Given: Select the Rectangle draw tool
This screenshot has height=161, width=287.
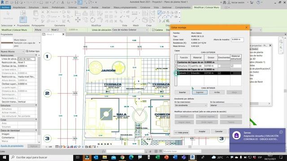Looking at the screenshot, I should point(164,13).
